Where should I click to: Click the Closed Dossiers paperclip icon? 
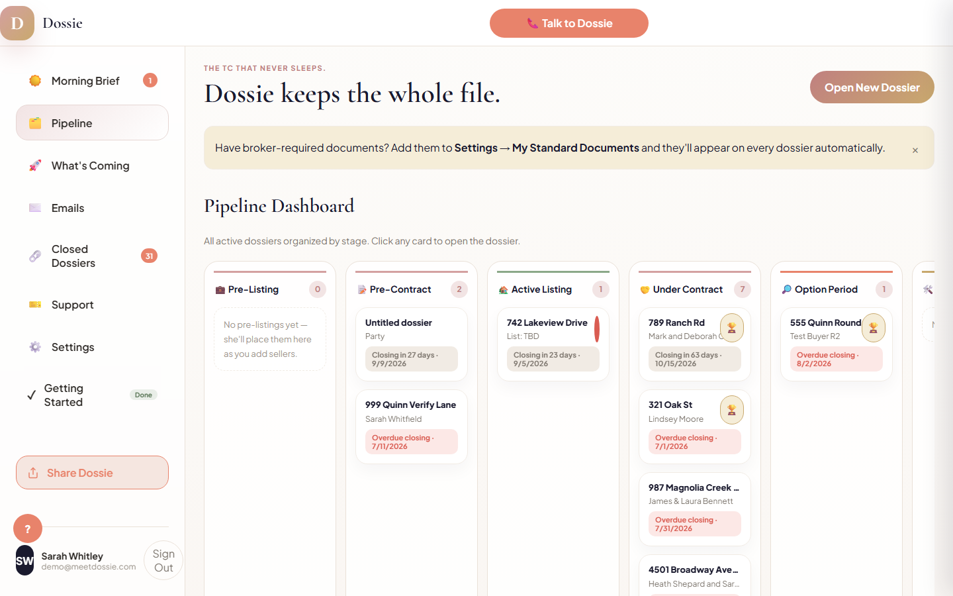pos(35,256)
